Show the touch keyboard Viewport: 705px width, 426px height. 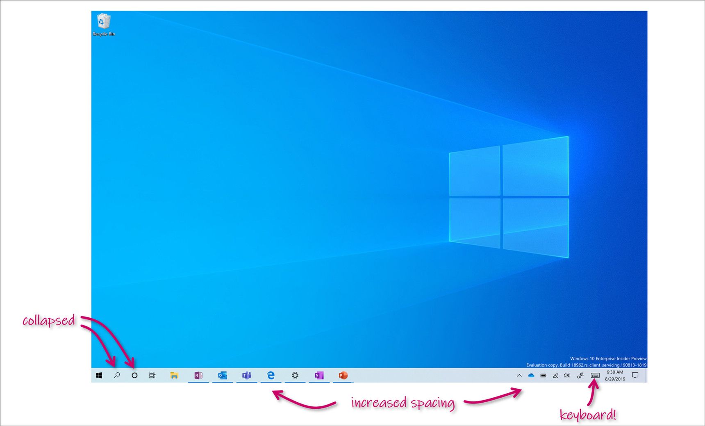pyautogui.click(x=595, y=375)
